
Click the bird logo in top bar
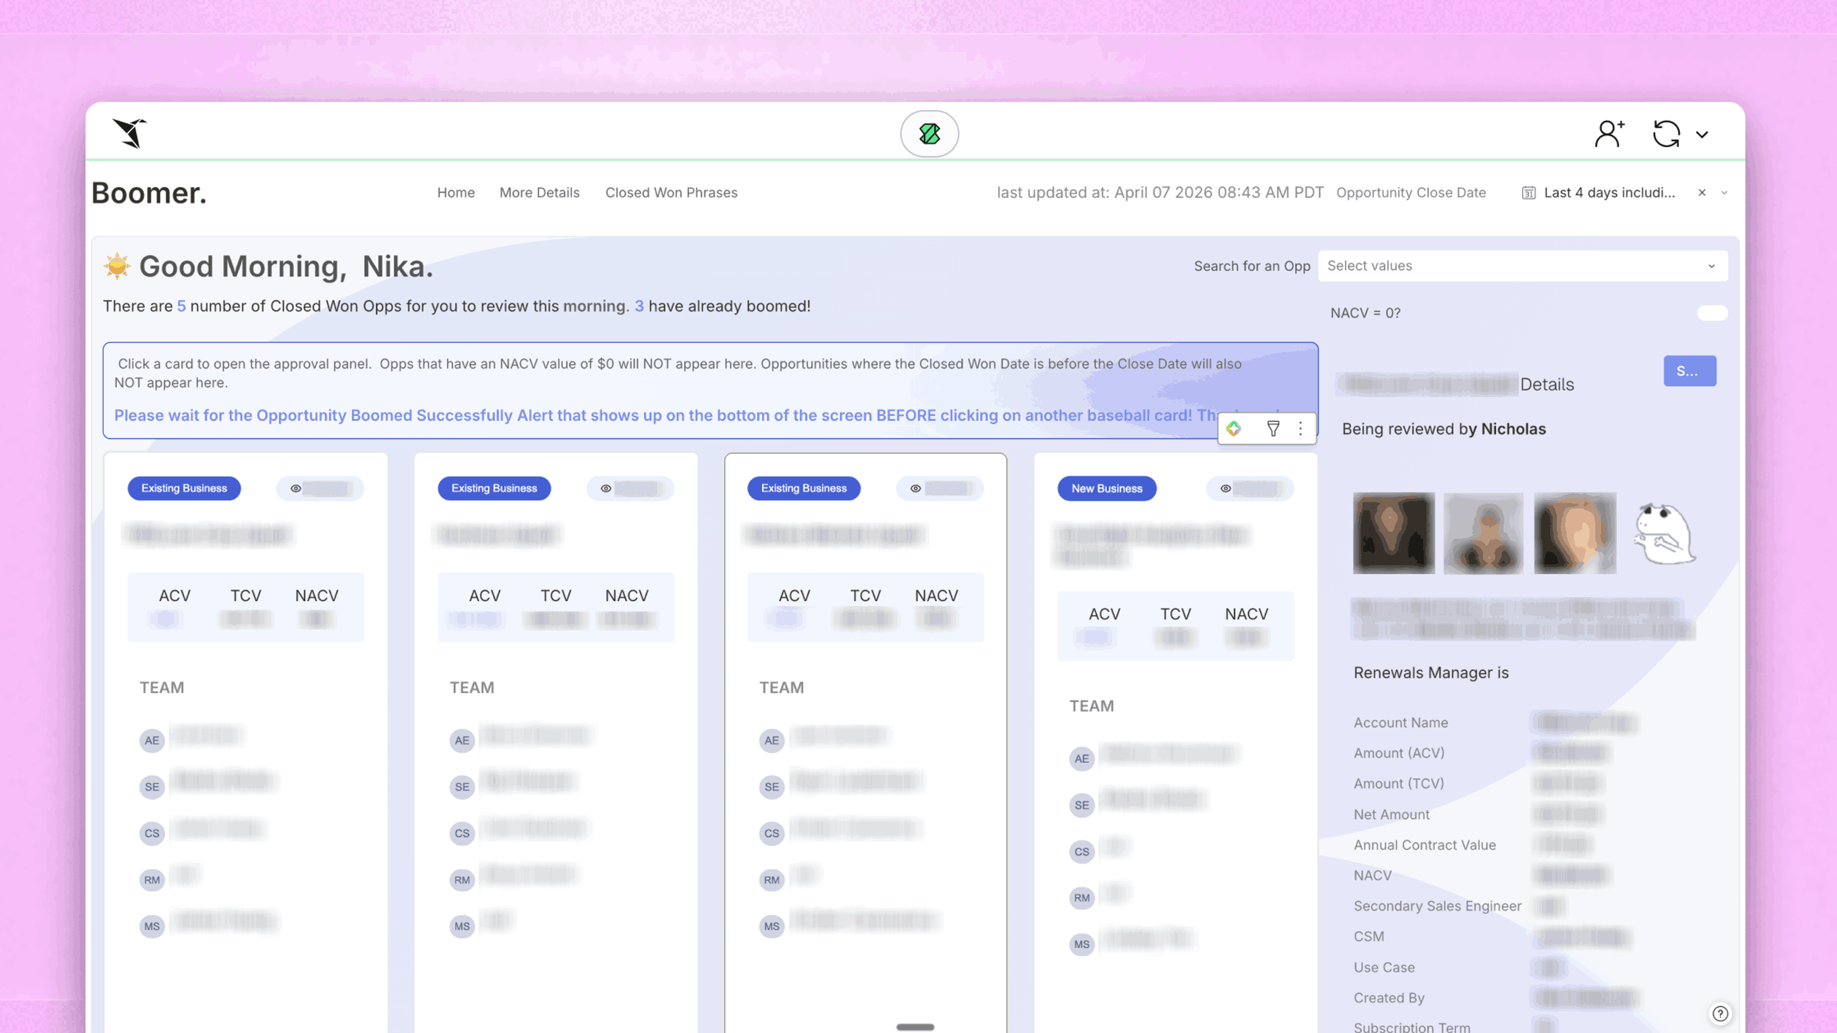coord(130,133)
